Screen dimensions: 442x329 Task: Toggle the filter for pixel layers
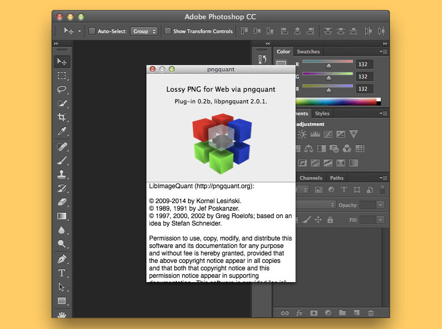click(x=318, y=190)
